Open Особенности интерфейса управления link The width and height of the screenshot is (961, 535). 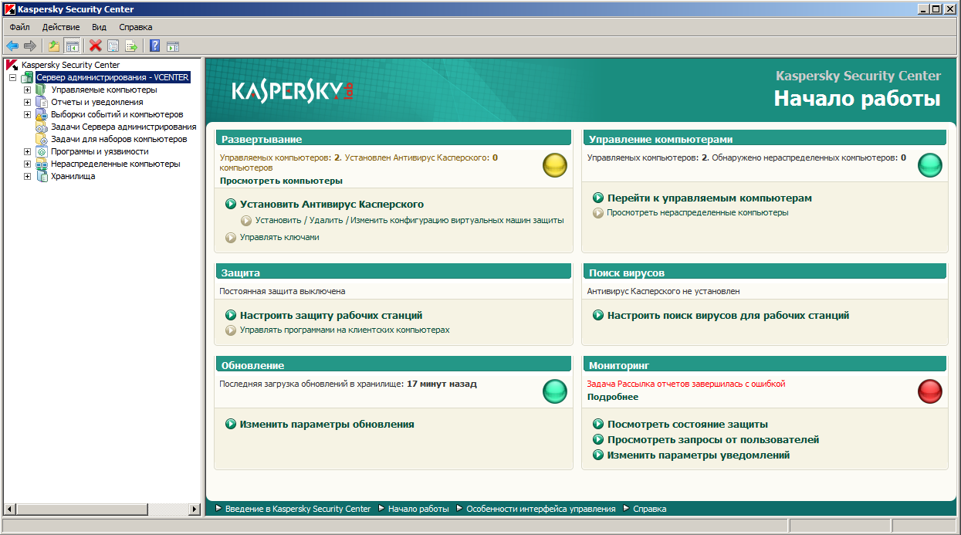541,509
